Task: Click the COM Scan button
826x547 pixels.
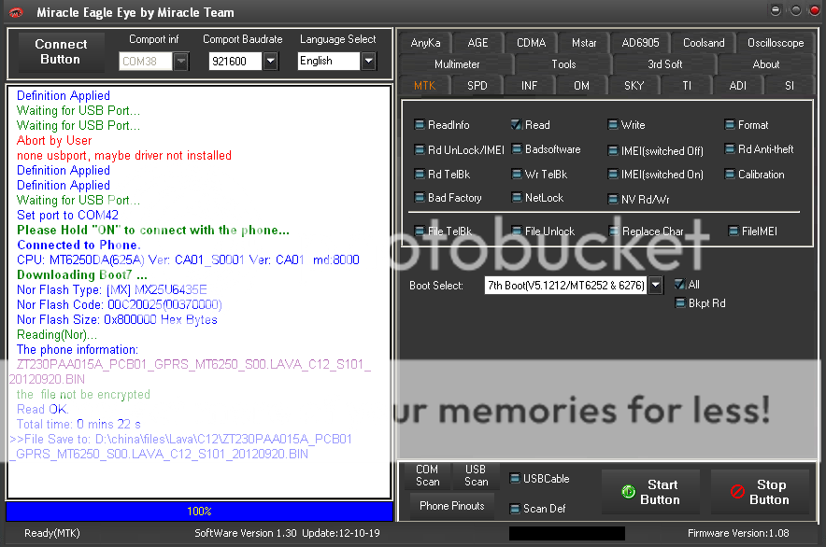Action: (427, 475)
